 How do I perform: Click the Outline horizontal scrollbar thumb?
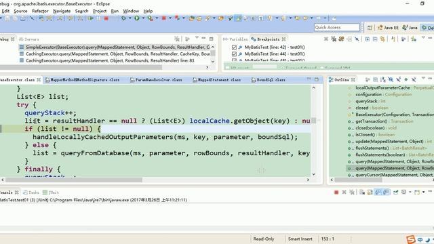[x=359, y=180]
